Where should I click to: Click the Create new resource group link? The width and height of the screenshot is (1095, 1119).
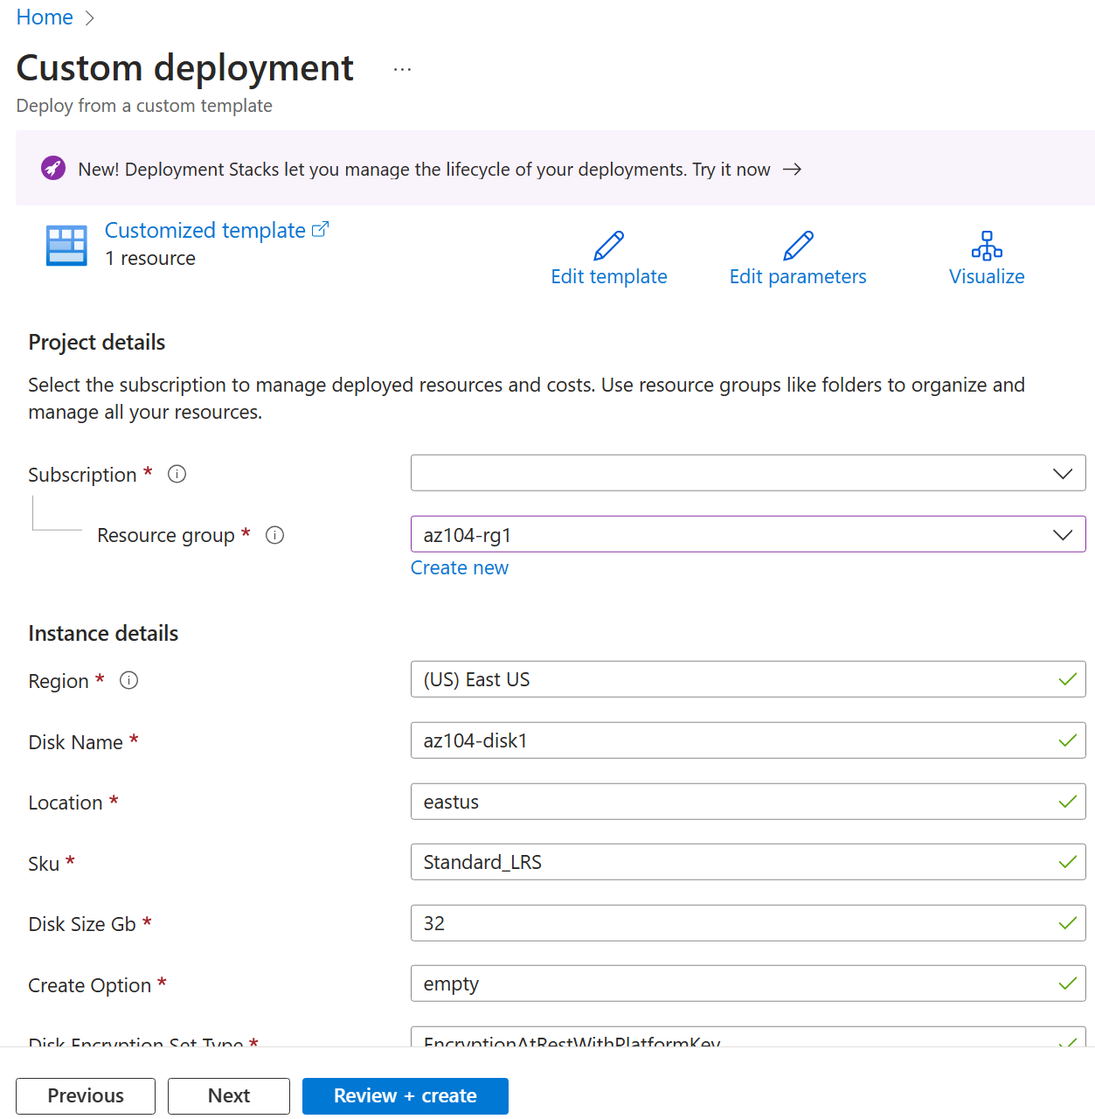point(459,567)
